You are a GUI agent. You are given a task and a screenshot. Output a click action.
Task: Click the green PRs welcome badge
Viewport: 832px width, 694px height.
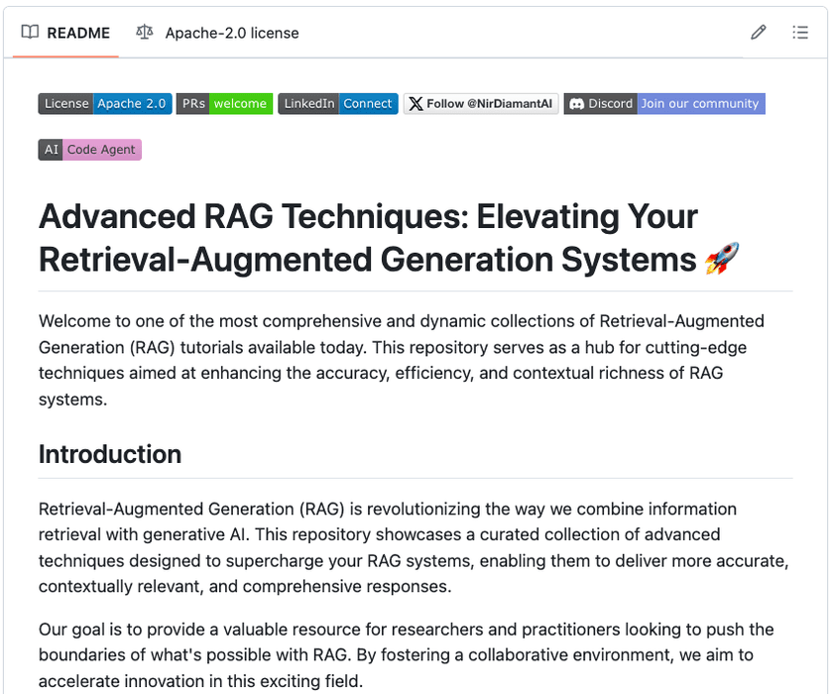tap(224, 104)
